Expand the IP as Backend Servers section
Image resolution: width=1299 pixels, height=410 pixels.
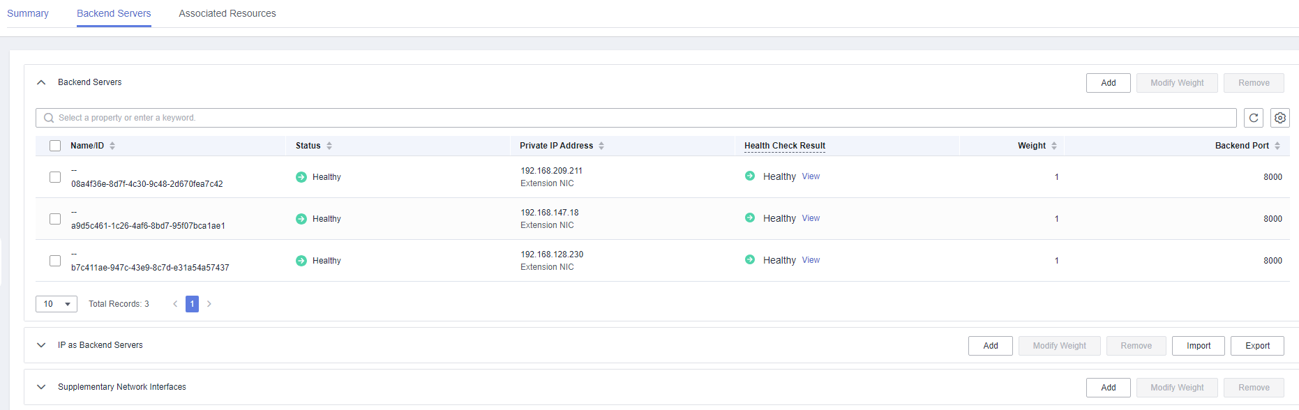[41, 345]
